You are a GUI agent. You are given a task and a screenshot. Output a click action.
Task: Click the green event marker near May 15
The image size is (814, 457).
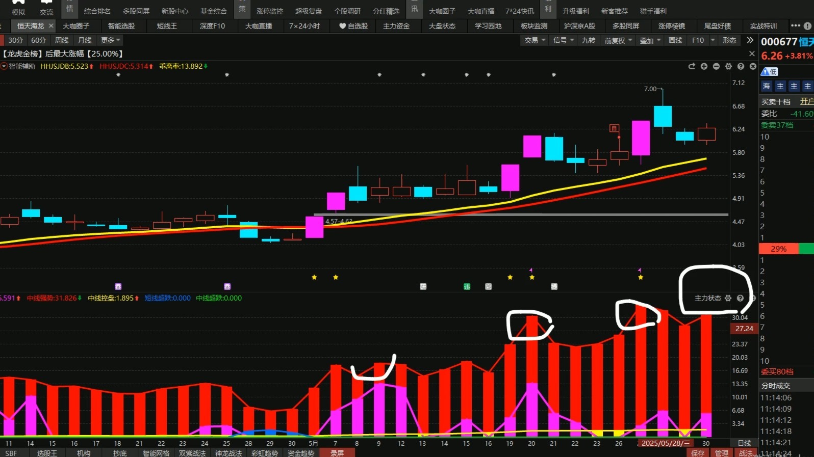(467, 287)
